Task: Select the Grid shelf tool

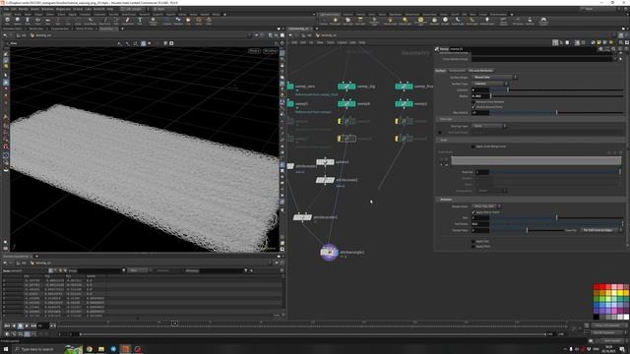Action: click(48, 20)
